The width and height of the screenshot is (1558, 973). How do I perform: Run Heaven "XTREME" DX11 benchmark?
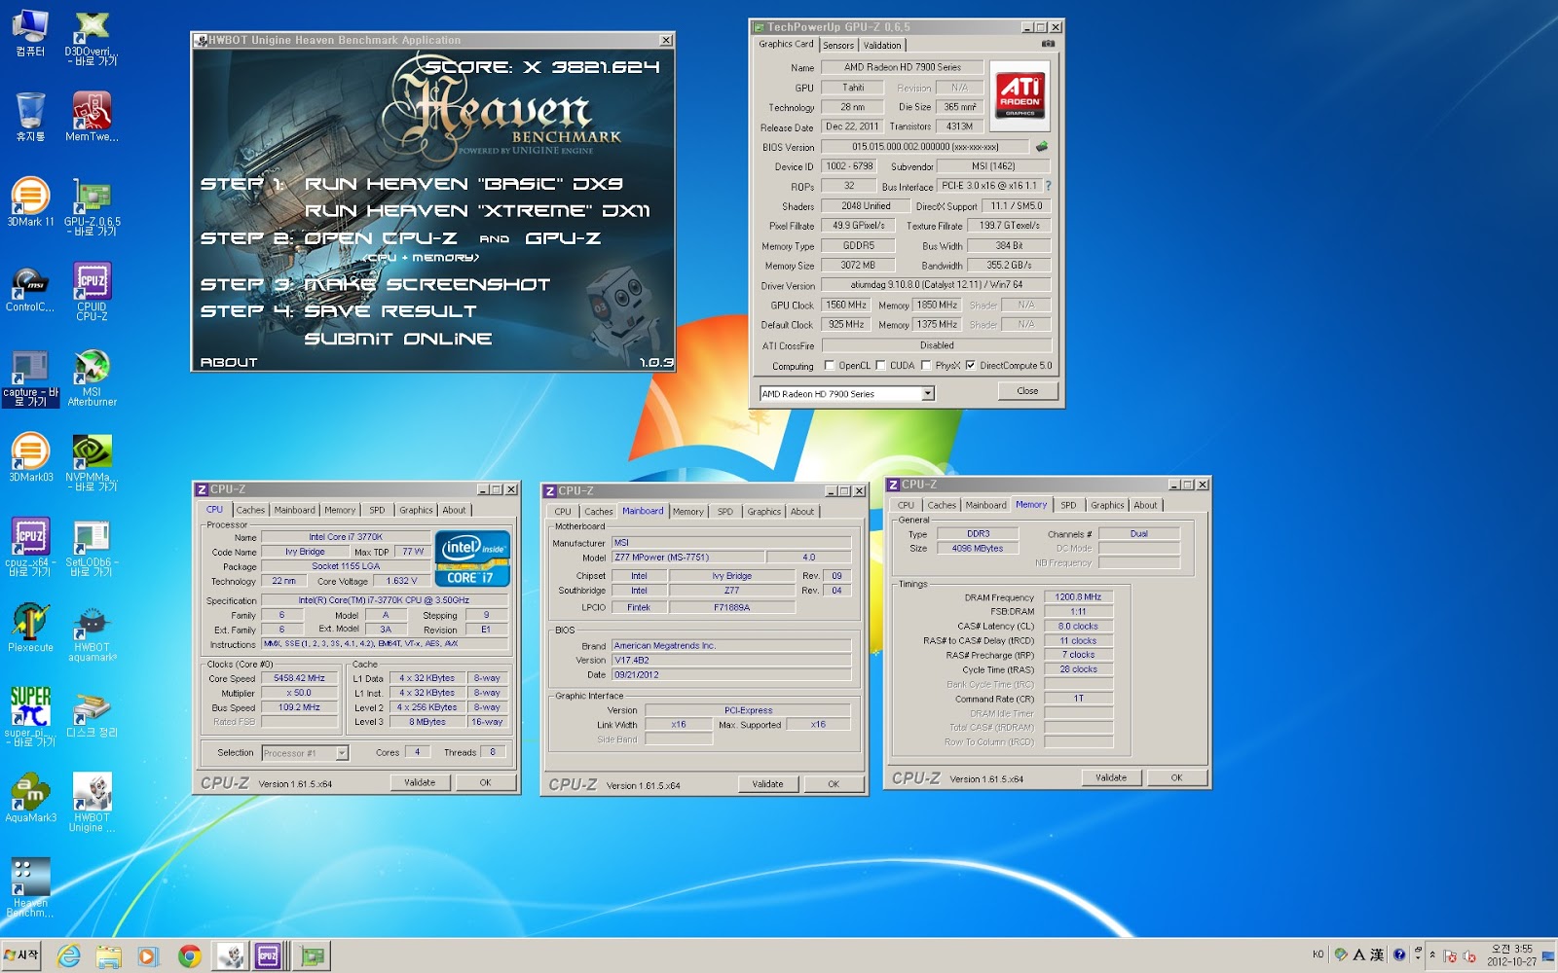(477, 211)
